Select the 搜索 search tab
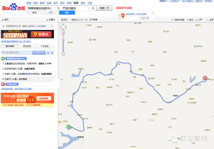The width and height of the screenshot is (214, 149). [x=34, y=13]
